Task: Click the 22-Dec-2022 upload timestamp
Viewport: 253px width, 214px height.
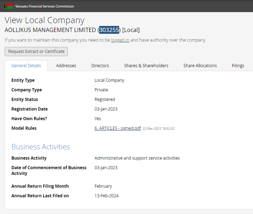Action: pyautogui.click(x=158, y=129)
